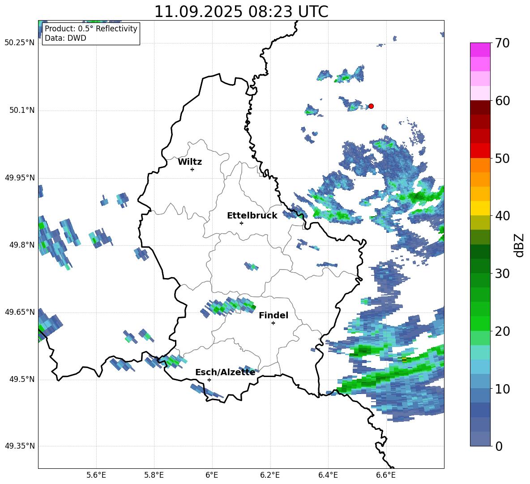This screenshot has height=484, width=530.
Task: Click the 6.6°E longitude label
Action: click(386, 475)
